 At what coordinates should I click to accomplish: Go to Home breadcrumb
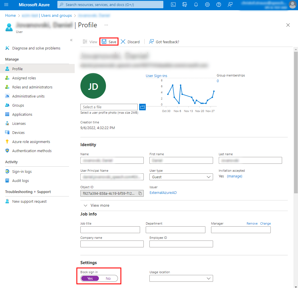coord(11,15)
